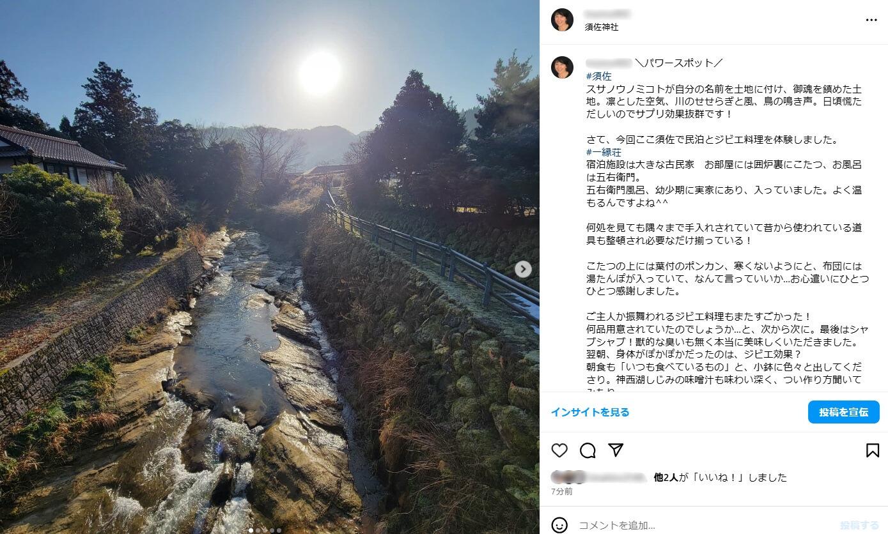This screenshot has width=888, height=534.
Task: Like the post with heart icon
Action: click(559, 450)
